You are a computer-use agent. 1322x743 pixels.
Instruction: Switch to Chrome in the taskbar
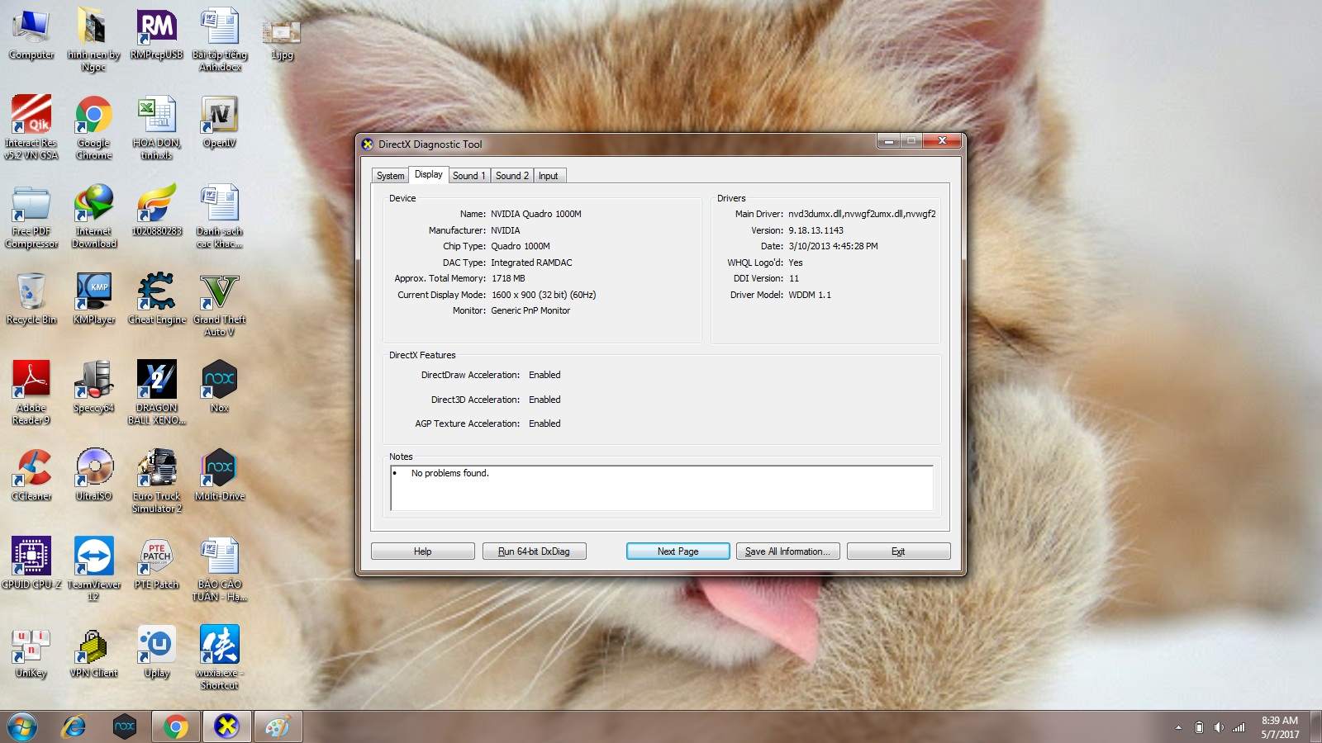[x=175, y=727]
